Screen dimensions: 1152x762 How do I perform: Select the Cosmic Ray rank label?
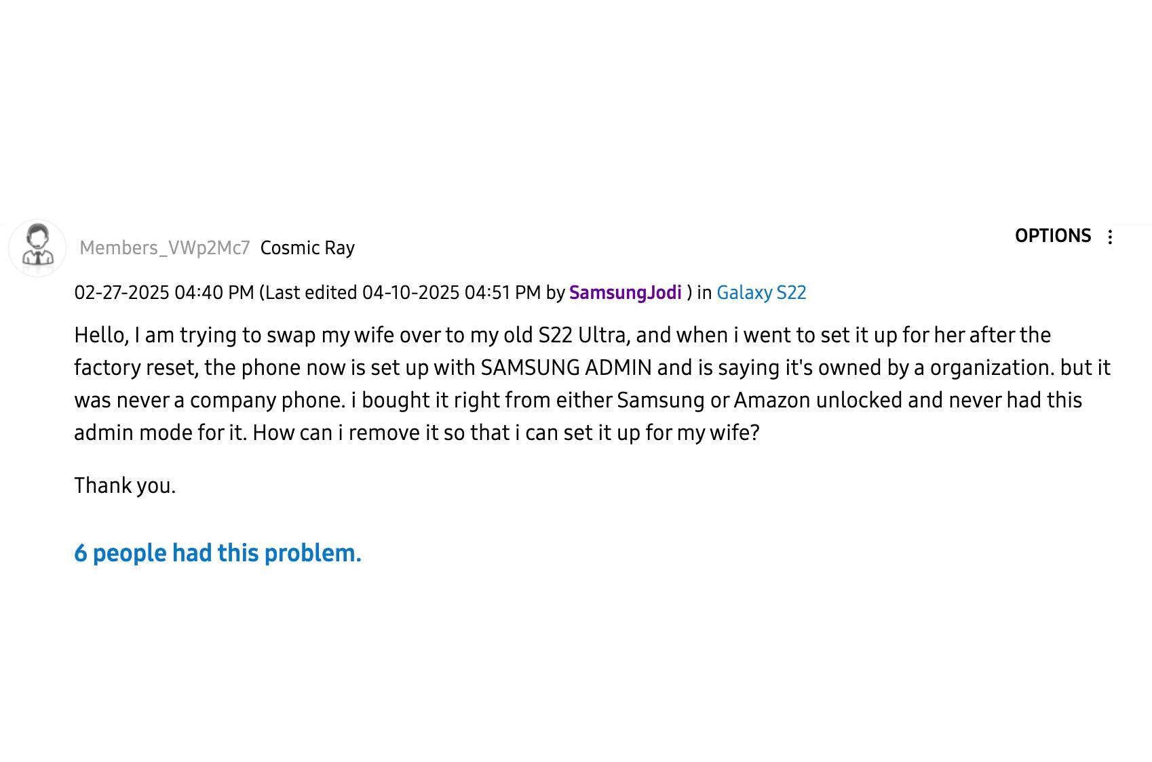pos(308,247)
